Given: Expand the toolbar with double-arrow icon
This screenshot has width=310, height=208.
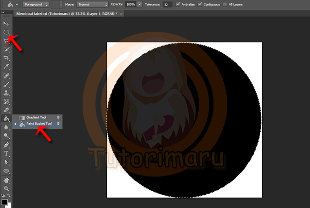Looking at the screenshot, I should (3, 12).
